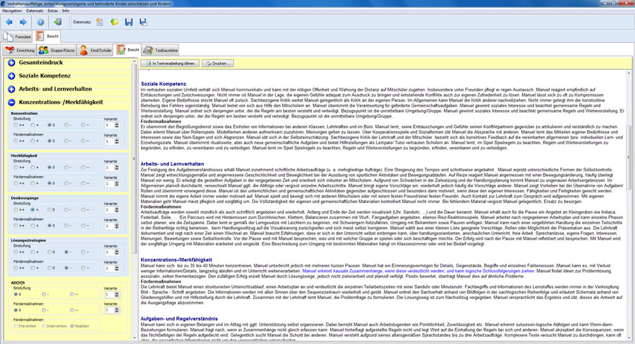Image resolution: width=635 pixels, height=344 pixels.
Task: Click Variante stepper for Konzentration Einstufung
Action: pos(117,126)
